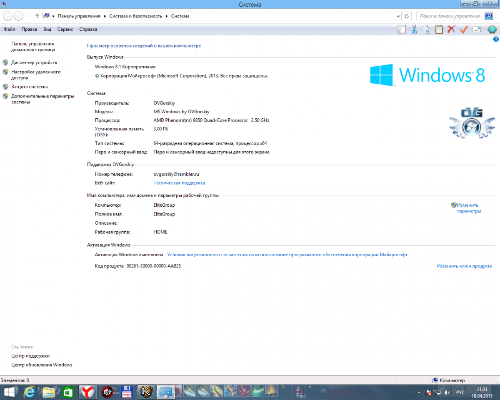Click the layout pane icon in toolbar

coord(401,29)
